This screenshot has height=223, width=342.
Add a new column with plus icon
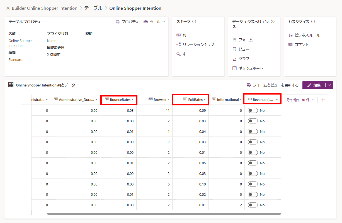323,100
